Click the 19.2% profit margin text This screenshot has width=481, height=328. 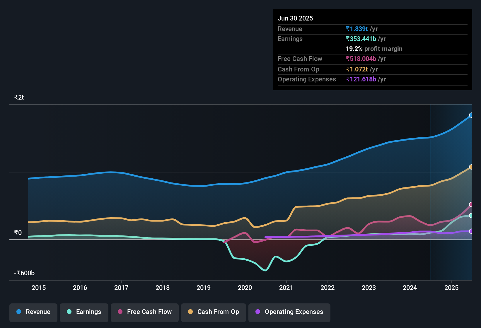point(374,49)
